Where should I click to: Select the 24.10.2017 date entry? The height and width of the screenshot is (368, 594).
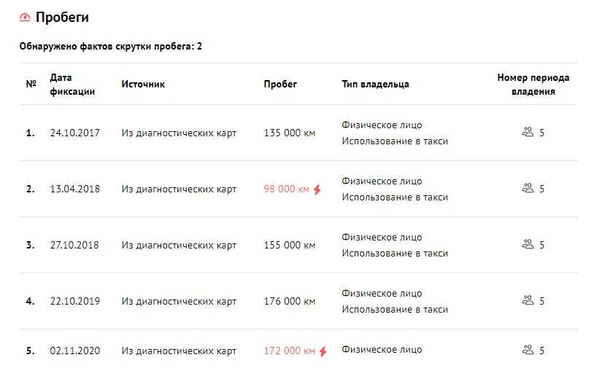click(x=74, y=133)
